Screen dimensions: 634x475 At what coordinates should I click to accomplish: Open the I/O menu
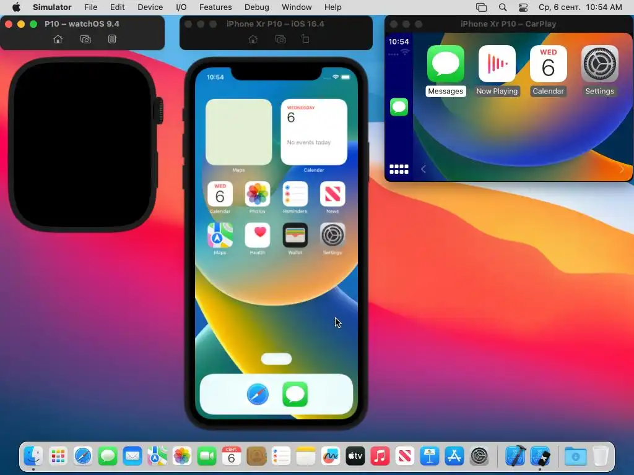(181, 7)
